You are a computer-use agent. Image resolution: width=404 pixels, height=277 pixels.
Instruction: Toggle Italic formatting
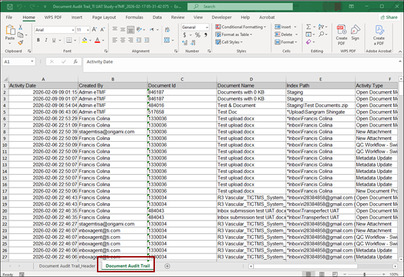coord(44,40)
